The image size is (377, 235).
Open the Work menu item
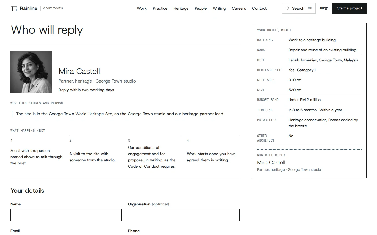[142, 8]
